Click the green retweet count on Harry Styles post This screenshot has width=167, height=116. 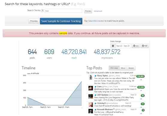pyautogui.click(x=140, y=76)
